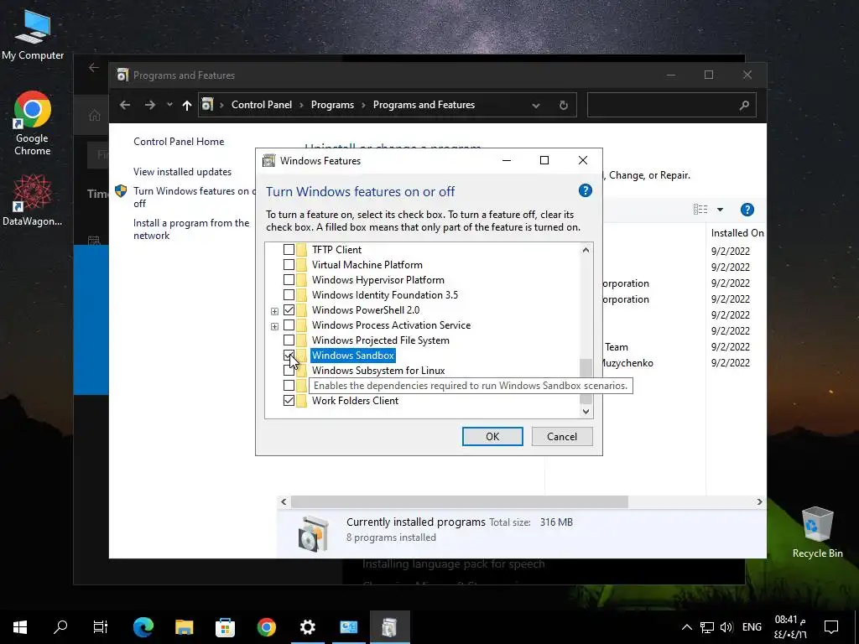This screenshot has width=859, height=644.
Task: Go forward in Programs and Features
Action: click(x=149, y=105)
